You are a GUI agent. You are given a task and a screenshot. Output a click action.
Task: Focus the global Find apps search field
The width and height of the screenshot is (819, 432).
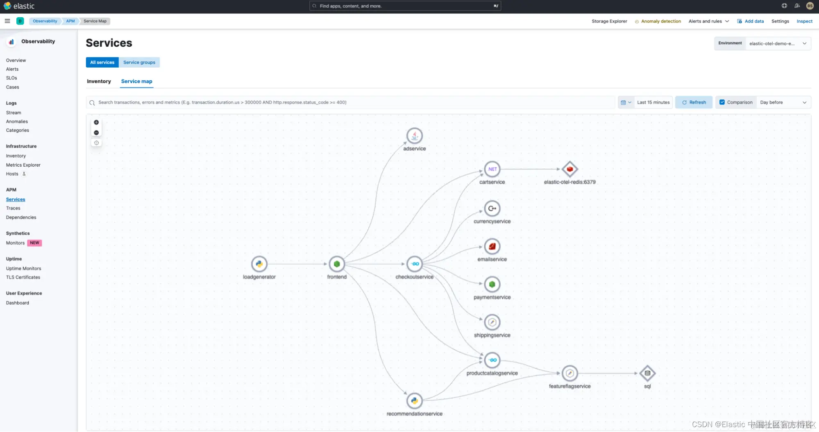click(405, 6)
